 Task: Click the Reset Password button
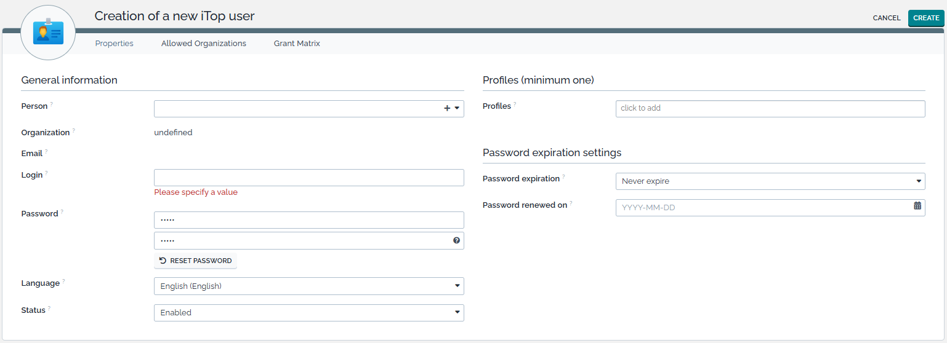[x=195, y=261]
